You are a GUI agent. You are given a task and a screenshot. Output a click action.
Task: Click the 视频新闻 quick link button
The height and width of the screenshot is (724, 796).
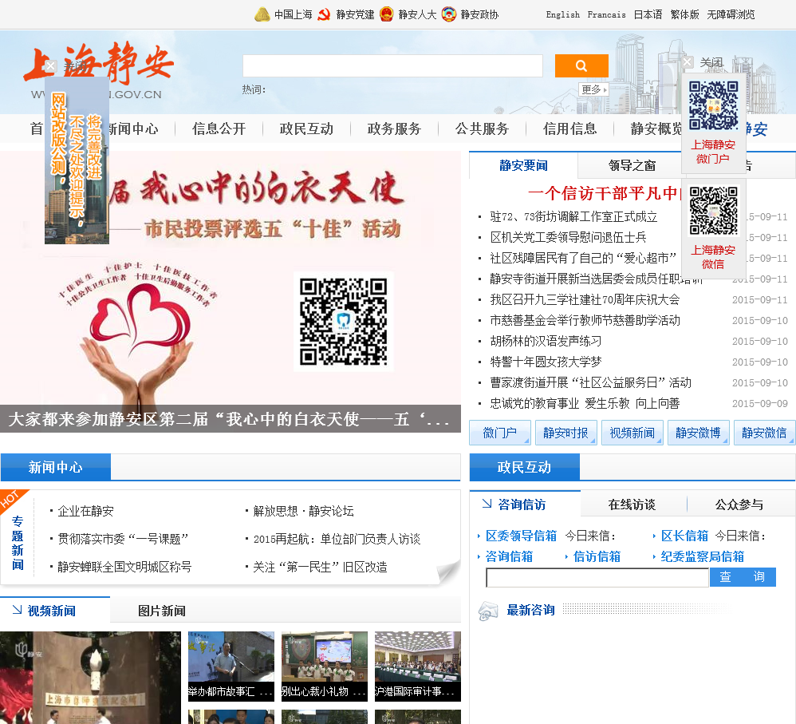(632, 433)
